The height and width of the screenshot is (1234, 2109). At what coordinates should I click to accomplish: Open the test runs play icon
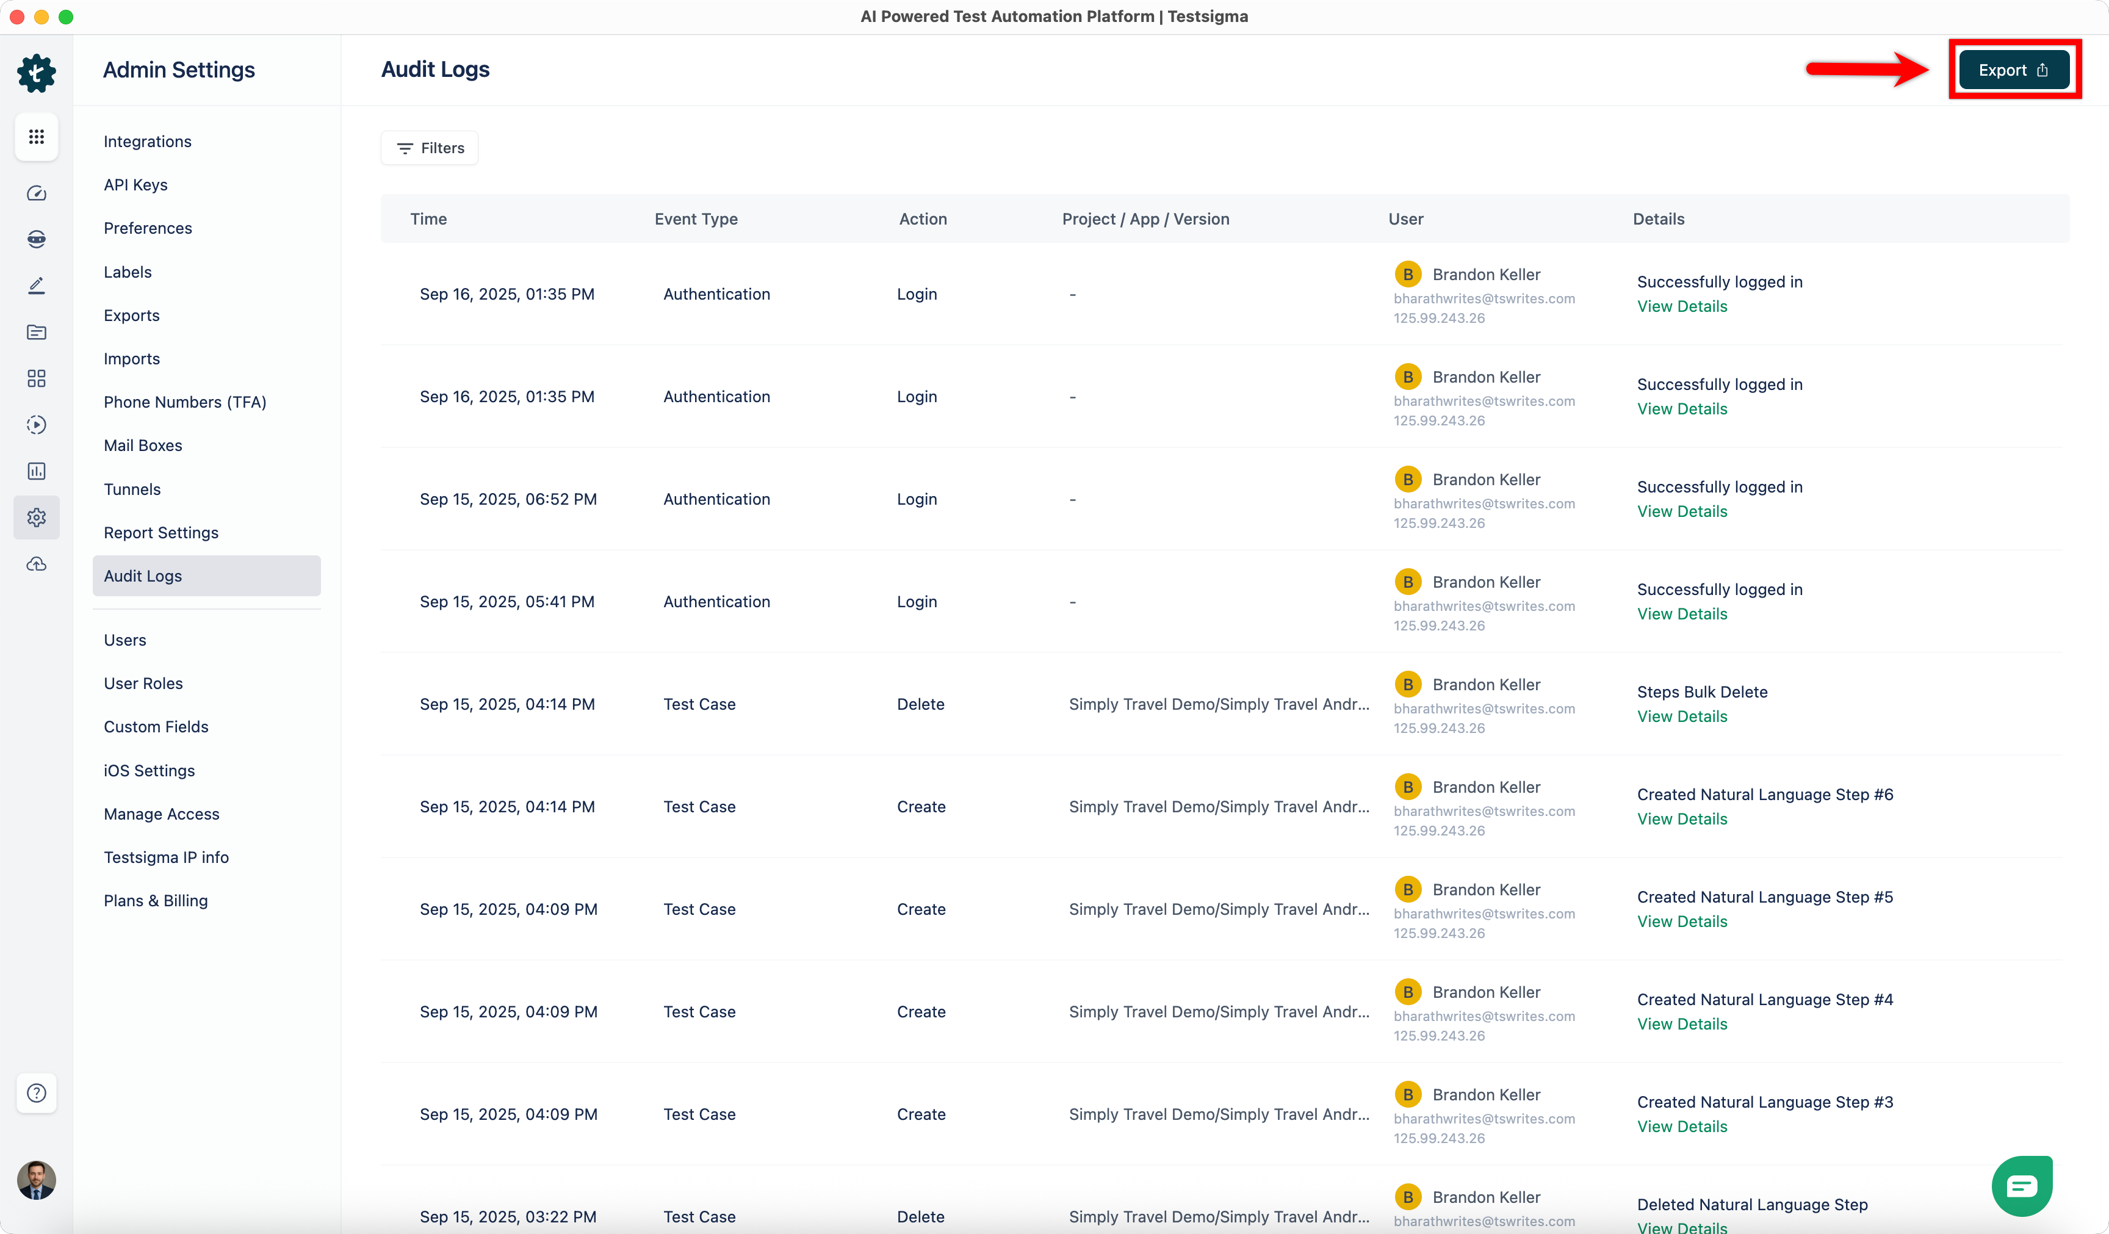[36, 424]
